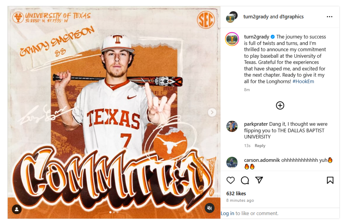Open the carson.adomnik username link
Image resolution: width=344 pixels, height=221 pixels.
click(x=262, y=160)
